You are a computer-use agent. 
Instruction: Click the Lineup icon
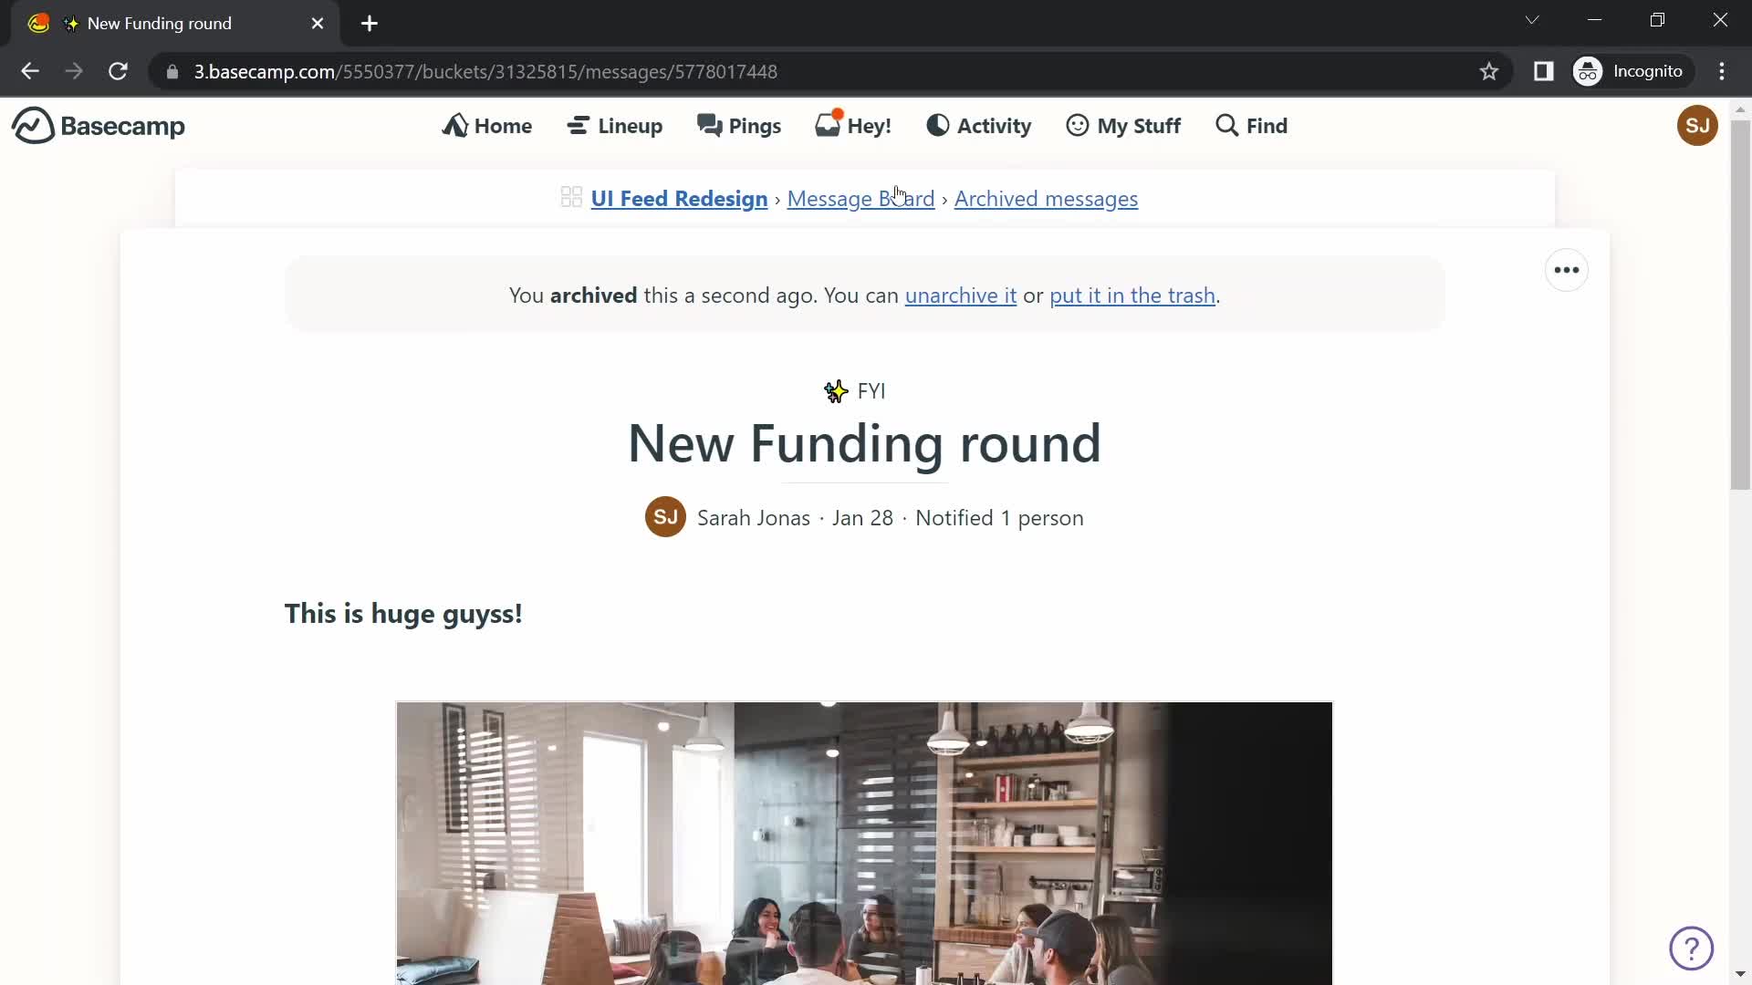(x=578, y=125)
